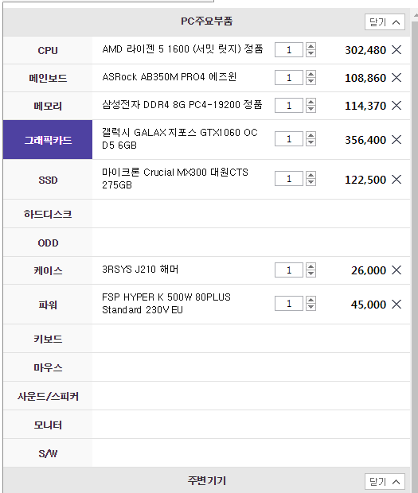
Task: Select the 키보드 category
Action: point(48,339)
